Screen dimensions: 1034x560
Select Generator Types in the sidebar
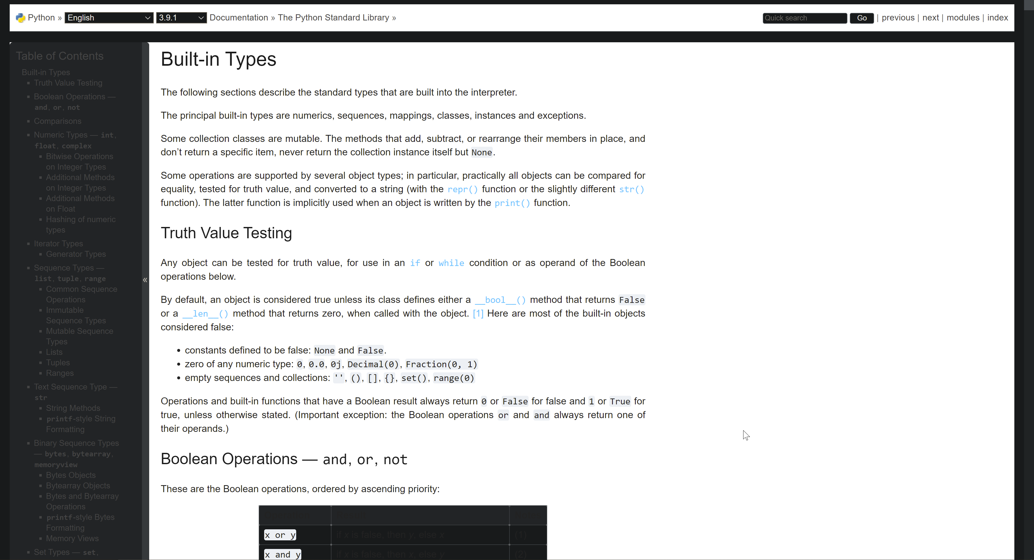pos(75,254)
